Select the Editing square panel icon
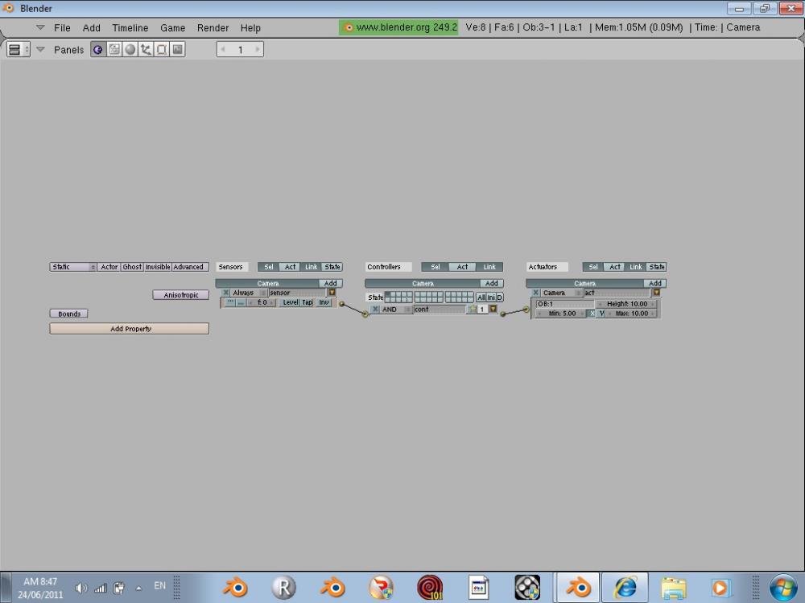 click(x=162, y=49)
